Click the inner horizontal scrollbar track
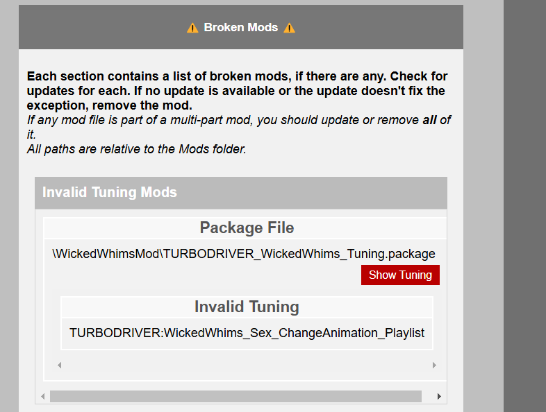The image size is (546, 412). (x=247, y=365)
